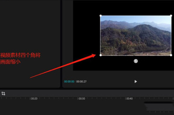Click the mountain video frame in the preview
Viewport: 174px width, 115px height.
point(136,35)
